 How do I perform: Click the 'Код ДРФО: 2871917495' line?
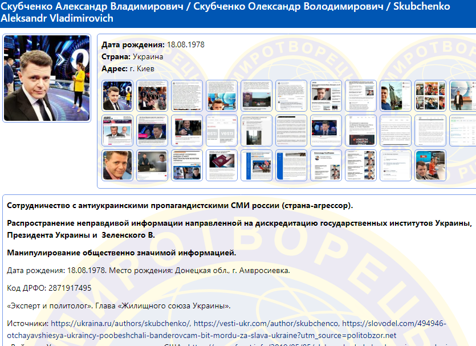(x=49, y=288)
